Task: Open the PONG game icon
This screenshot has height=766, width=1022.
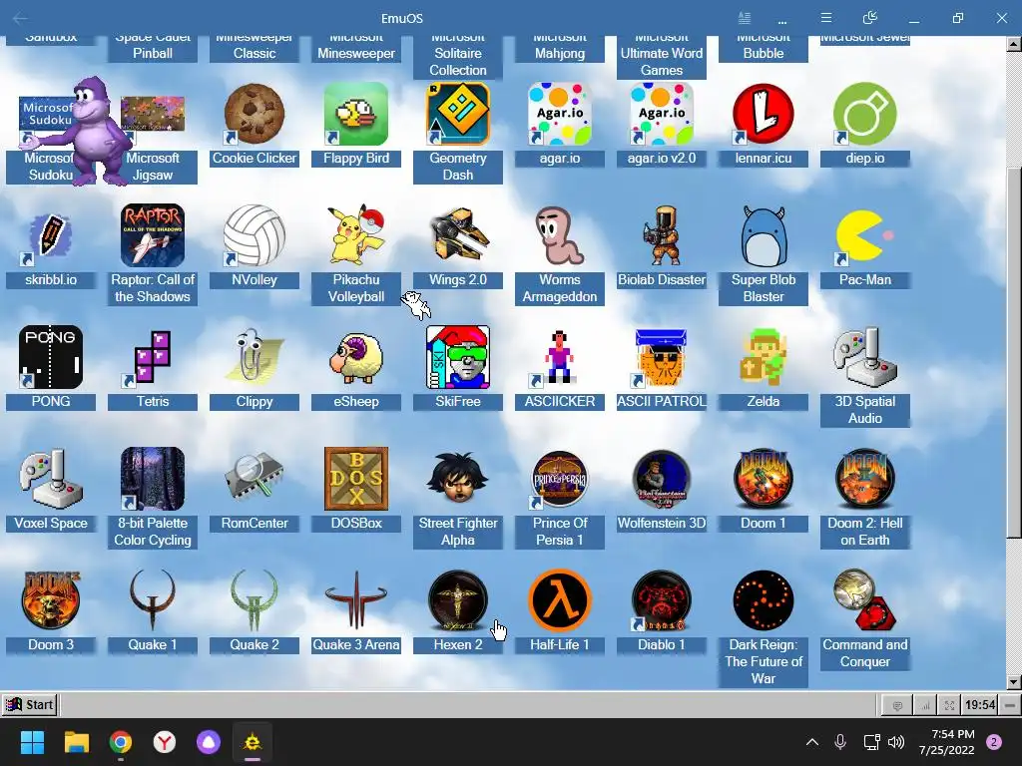Action: (51, 358)
